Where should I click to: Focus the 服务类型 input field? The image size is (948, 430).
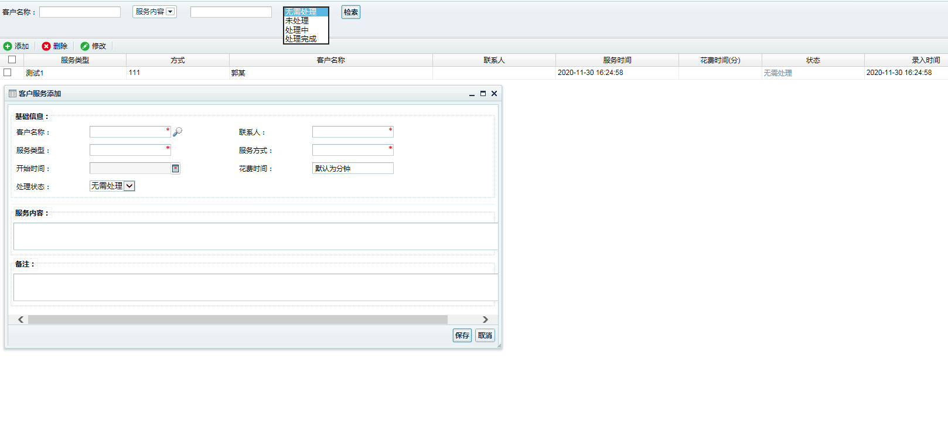[x=130, y=150]
